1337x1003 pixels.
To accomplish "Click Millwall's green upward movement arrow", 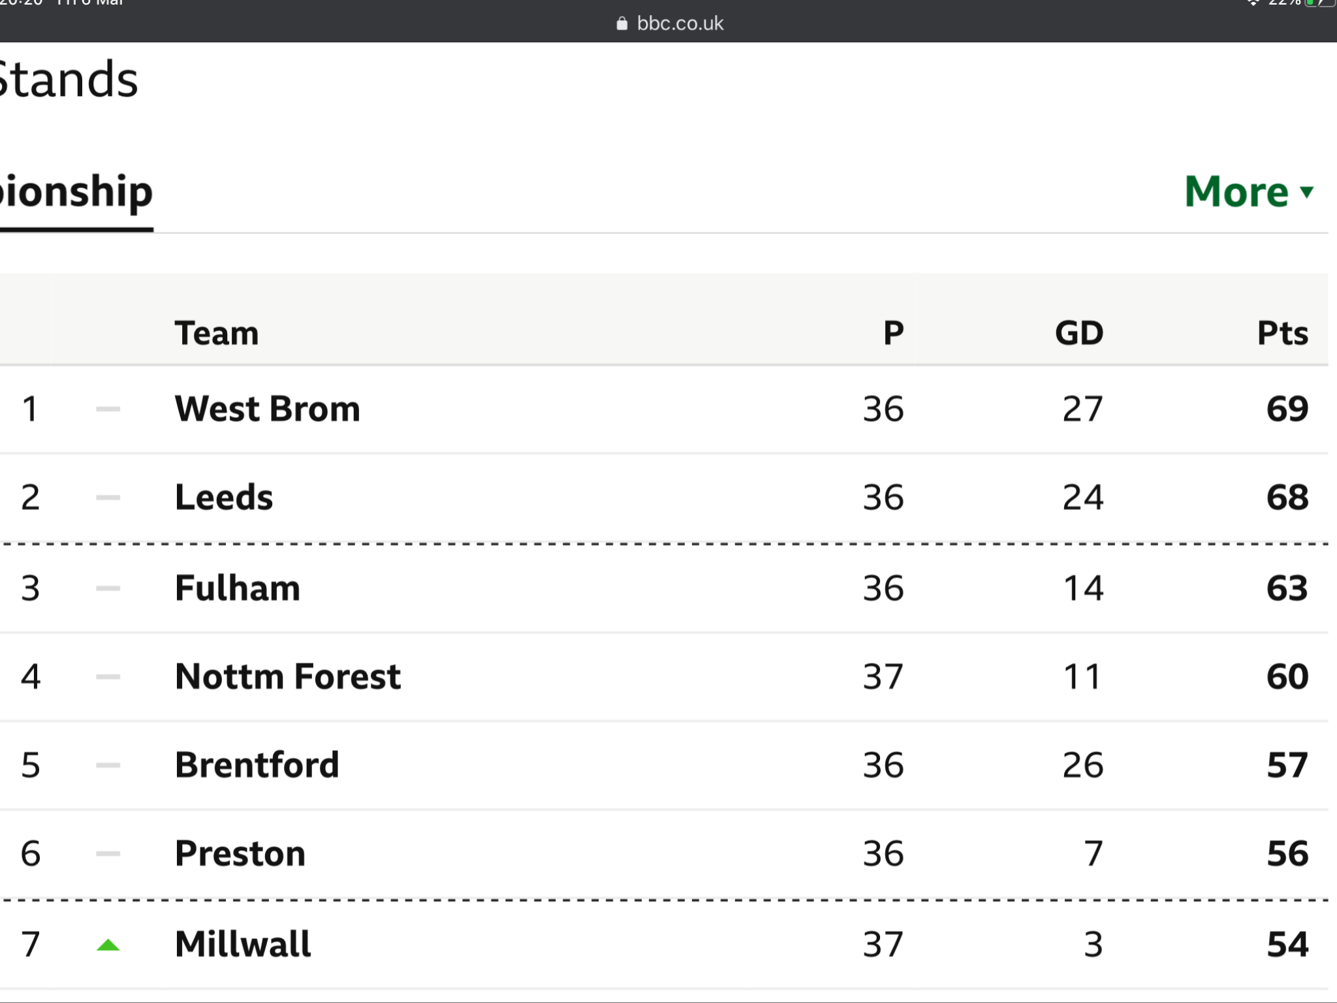I will [x=108, y=944].
